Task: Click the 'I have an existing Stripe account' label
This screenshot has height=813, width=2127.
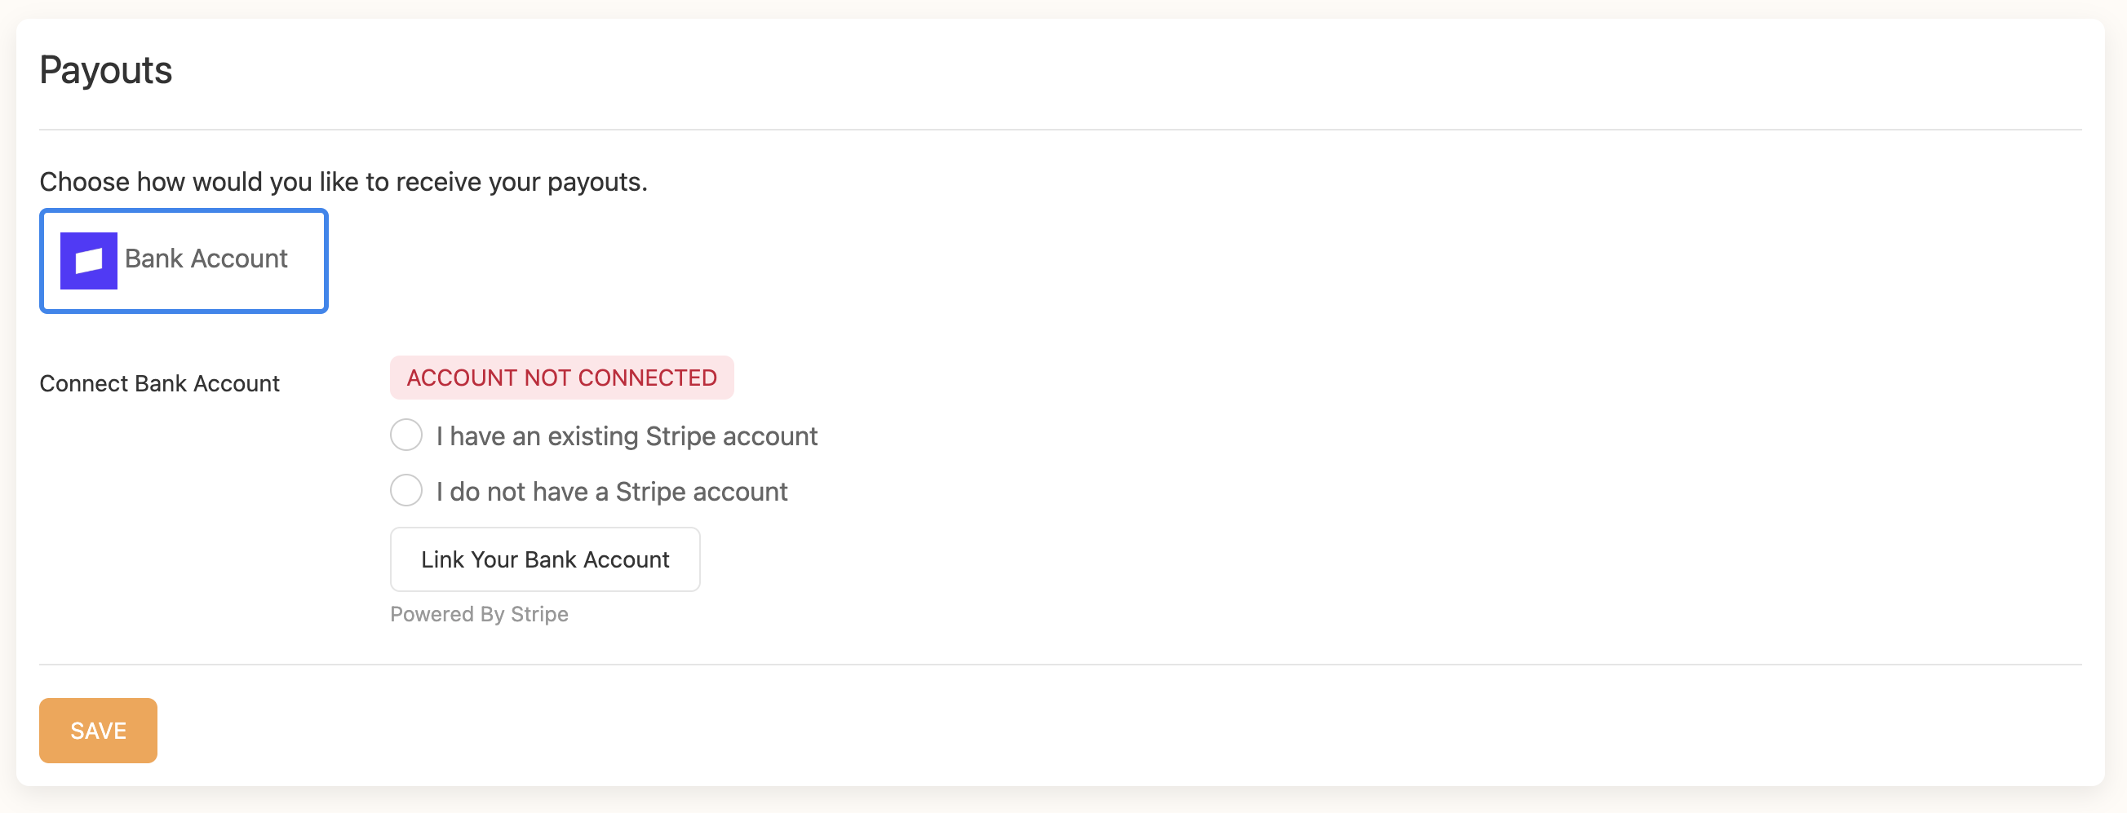Action: (x=627, y=435)
